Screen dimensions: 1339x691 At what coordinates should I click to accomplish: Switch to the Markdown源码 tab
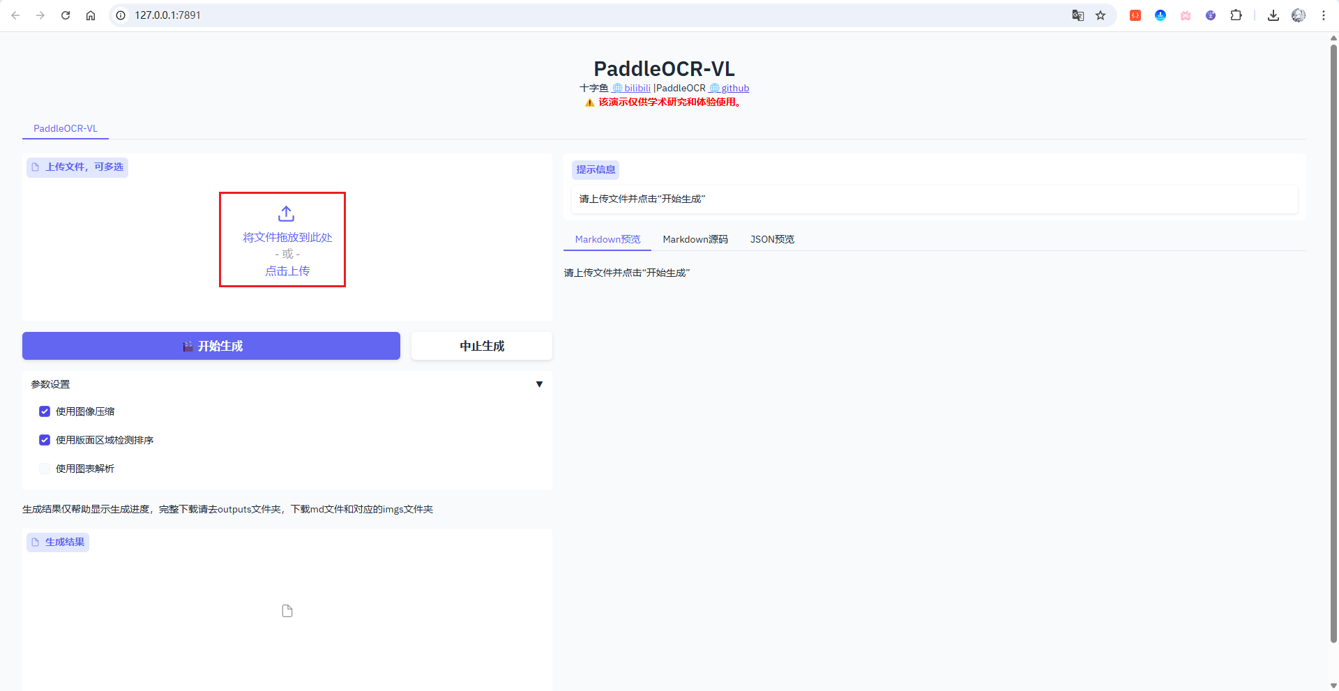(x=695, y=239)
